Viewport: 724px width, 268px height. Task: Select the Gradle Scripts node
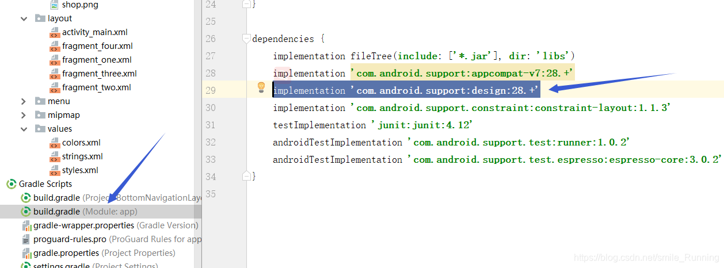(45, 184)
